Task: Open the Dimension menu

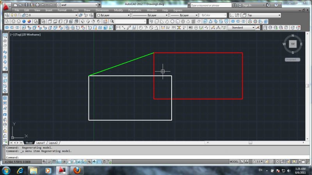Action: click(x=102, y=10)
